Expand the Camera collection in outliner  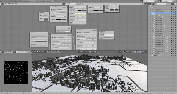click(x=150, y=55)
